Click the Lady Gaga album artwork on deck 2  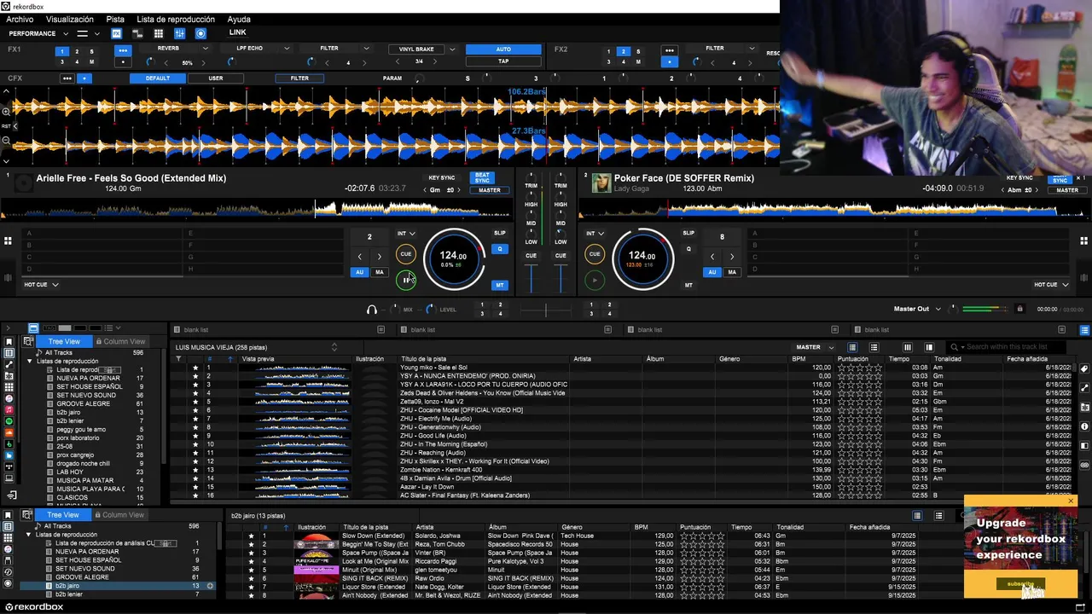(601, 182)
